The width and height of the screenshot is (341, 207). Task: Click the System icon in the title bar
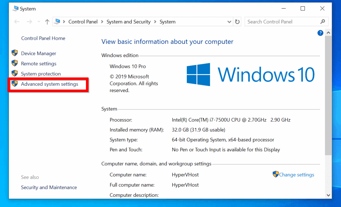[15, 9]
